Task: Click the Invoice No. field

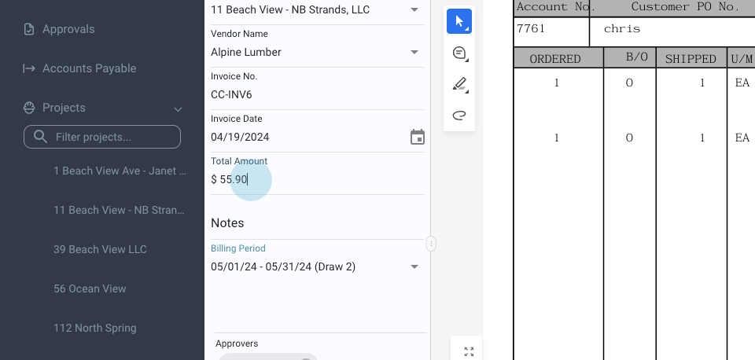Action: tap(315, 94)
